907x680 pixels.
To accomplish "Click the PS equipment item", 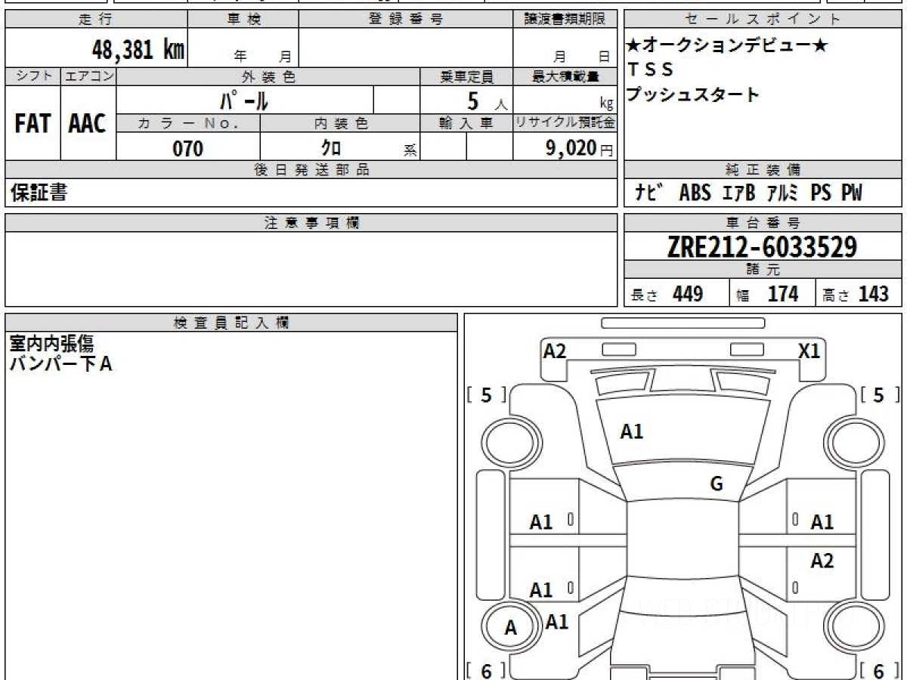I will click(821, 193).
